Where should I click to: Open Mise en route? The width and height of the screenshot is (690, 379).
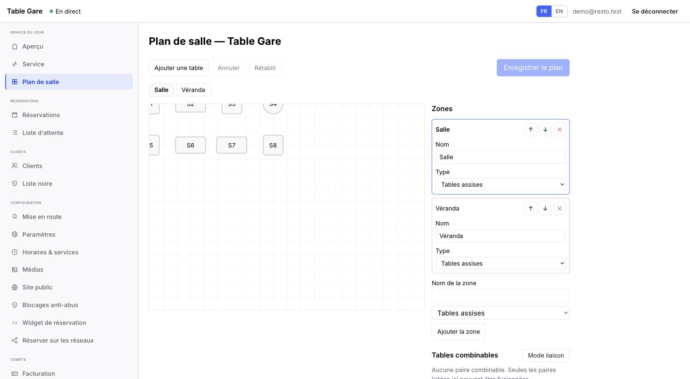(x=69, y=217)
